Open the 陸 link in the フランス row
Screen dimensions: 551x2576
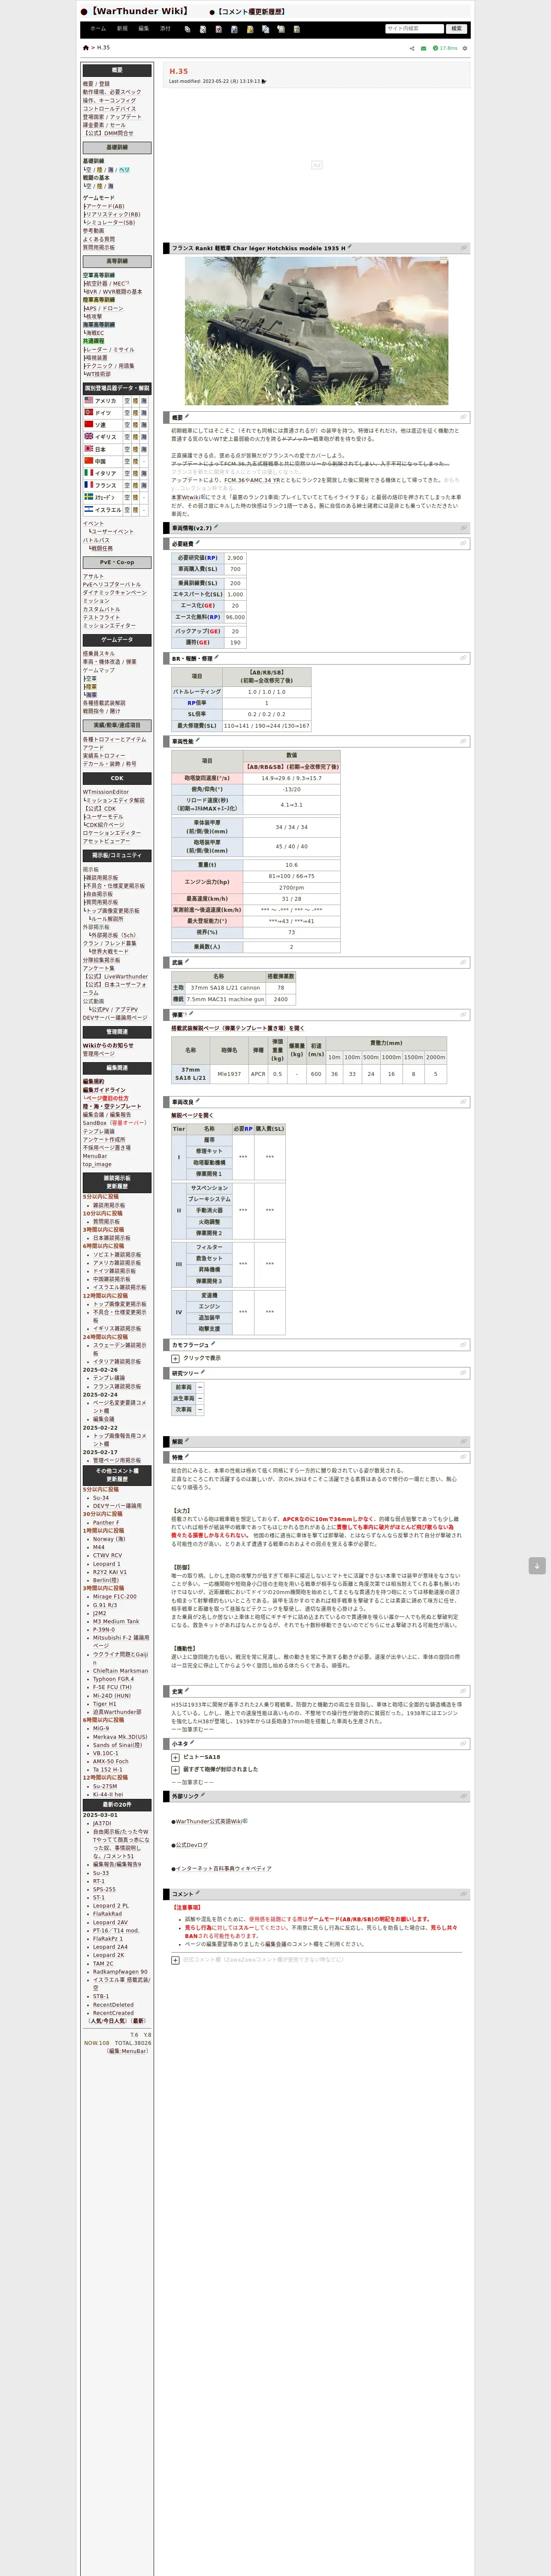pos(135,485)
